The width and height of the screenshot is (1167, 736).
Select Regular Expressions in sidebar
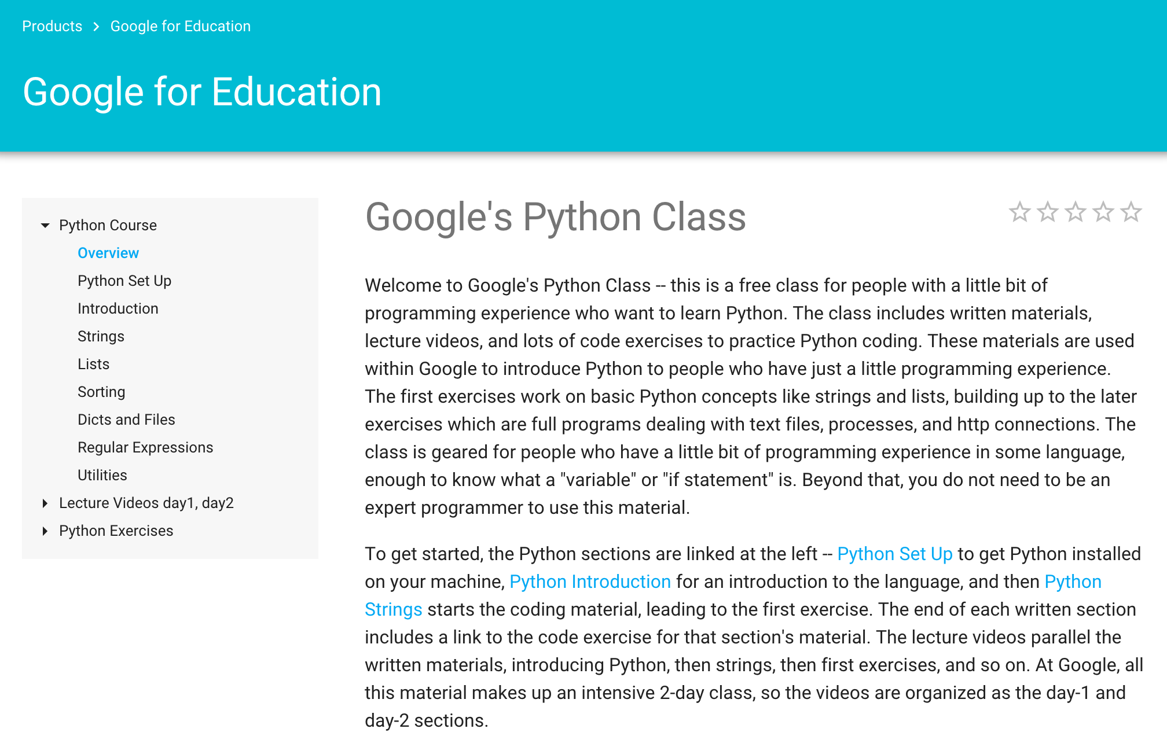(x=145, y=447)
